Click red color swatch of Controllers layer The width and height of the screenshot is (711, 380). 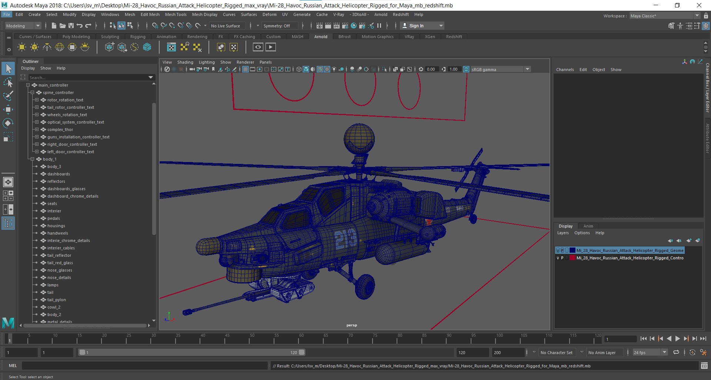click(573, 258)
